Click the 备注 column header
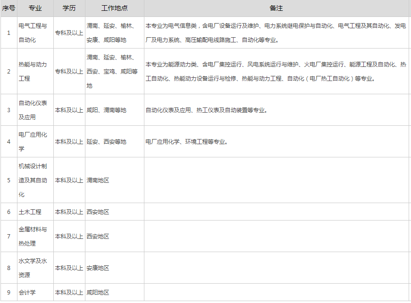 [276, 8]
